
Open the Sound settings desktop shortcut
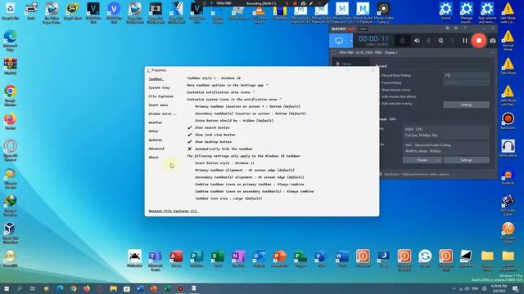445,11
